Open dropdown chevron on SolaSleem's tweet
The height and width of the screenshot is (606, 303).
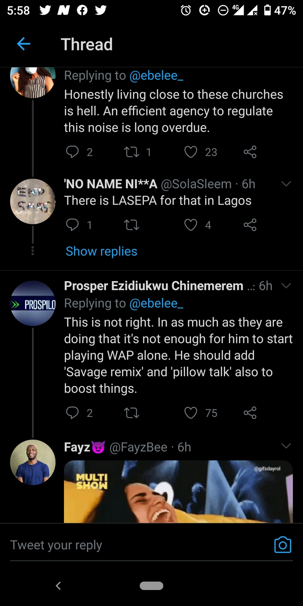point(286,184)
